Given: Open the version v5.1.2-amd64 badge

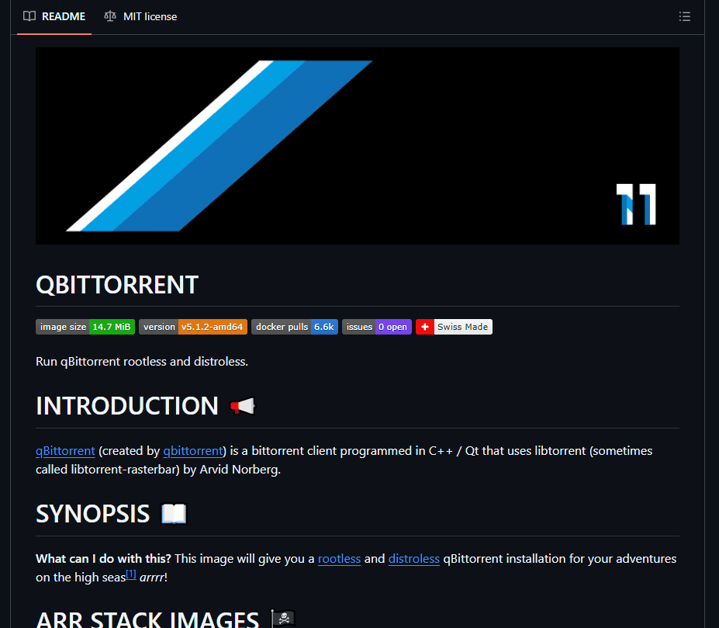Looking at the screenshot, I should (x=193, y=327).
